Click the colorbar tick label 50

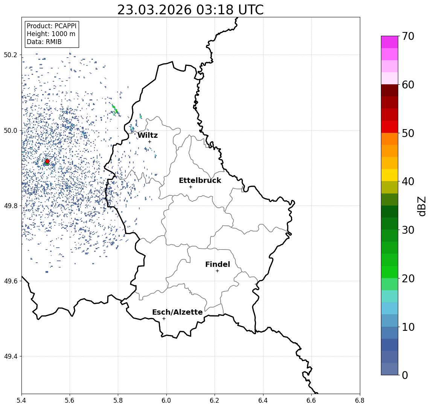click(408, 133)
